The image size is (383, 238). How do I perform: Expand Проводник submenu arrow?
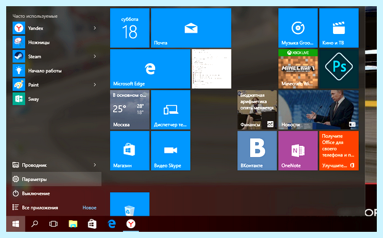[x=95, y=165]
